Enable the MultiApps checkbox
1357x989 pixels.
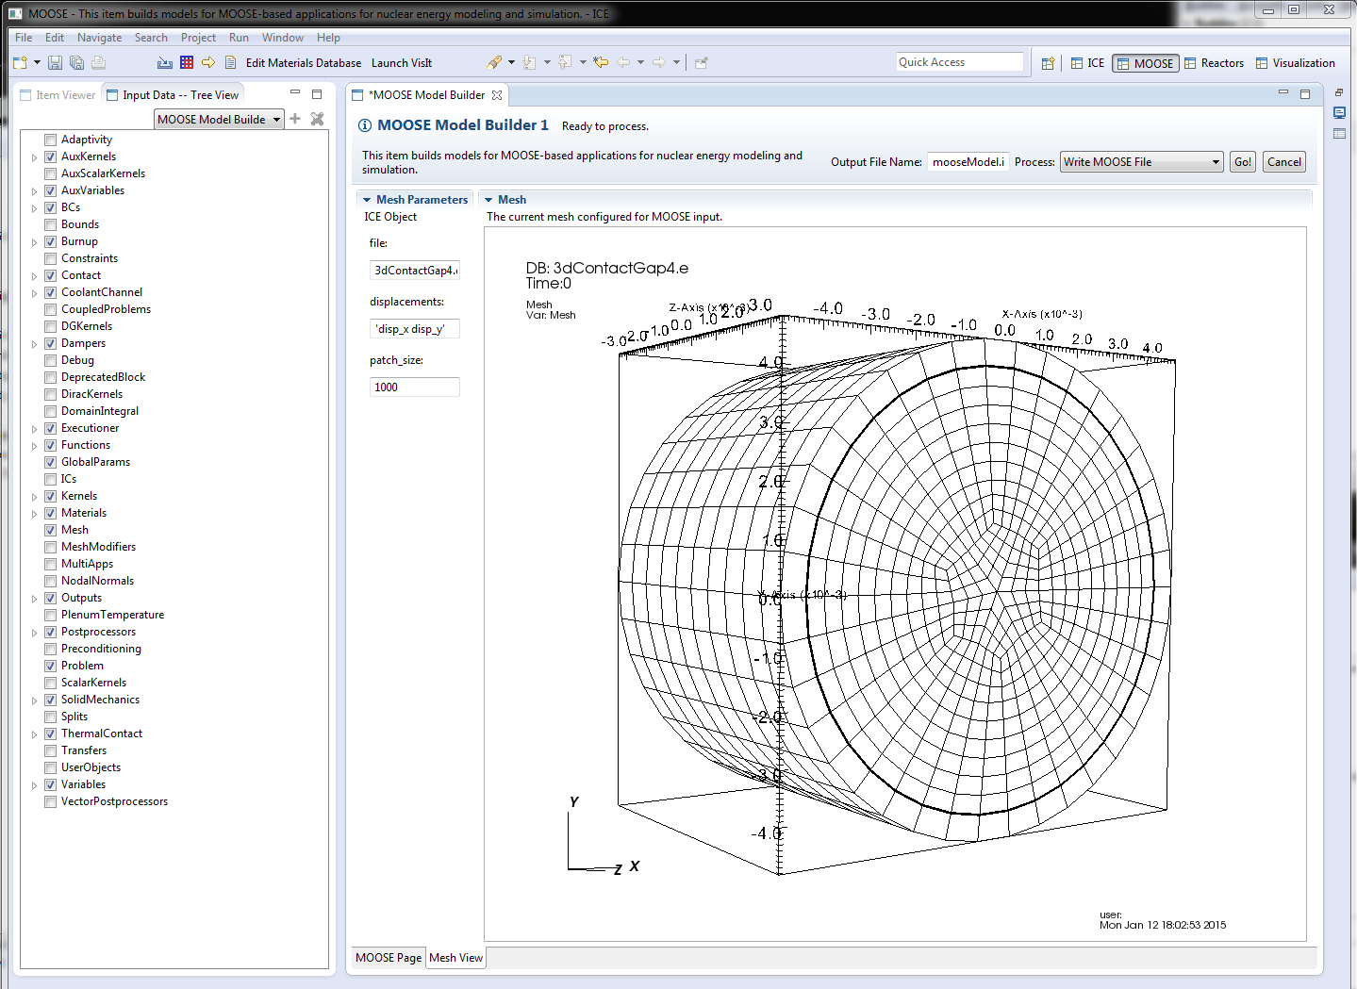51,564
